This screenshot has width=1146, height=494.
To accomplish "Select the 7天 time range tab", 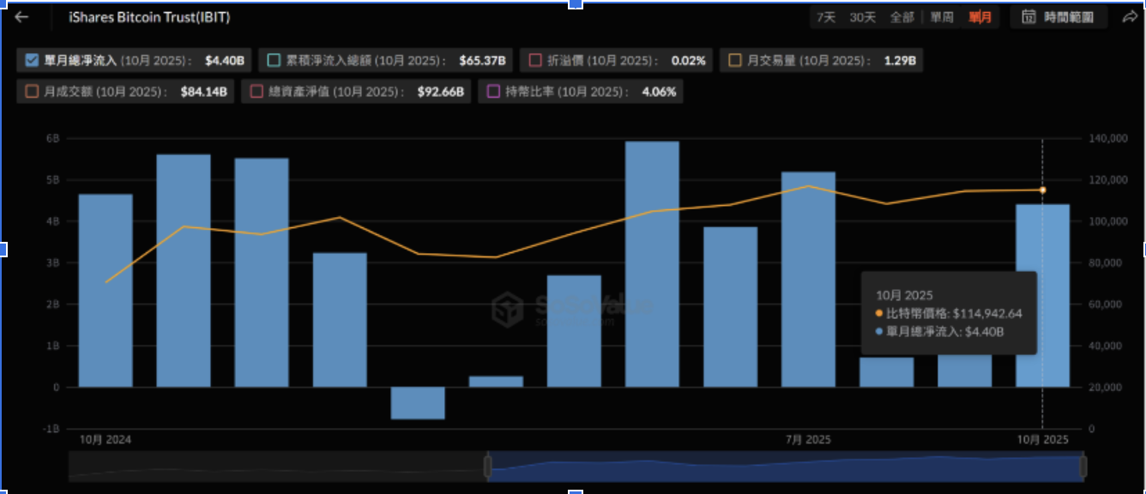I will point(825,17).
